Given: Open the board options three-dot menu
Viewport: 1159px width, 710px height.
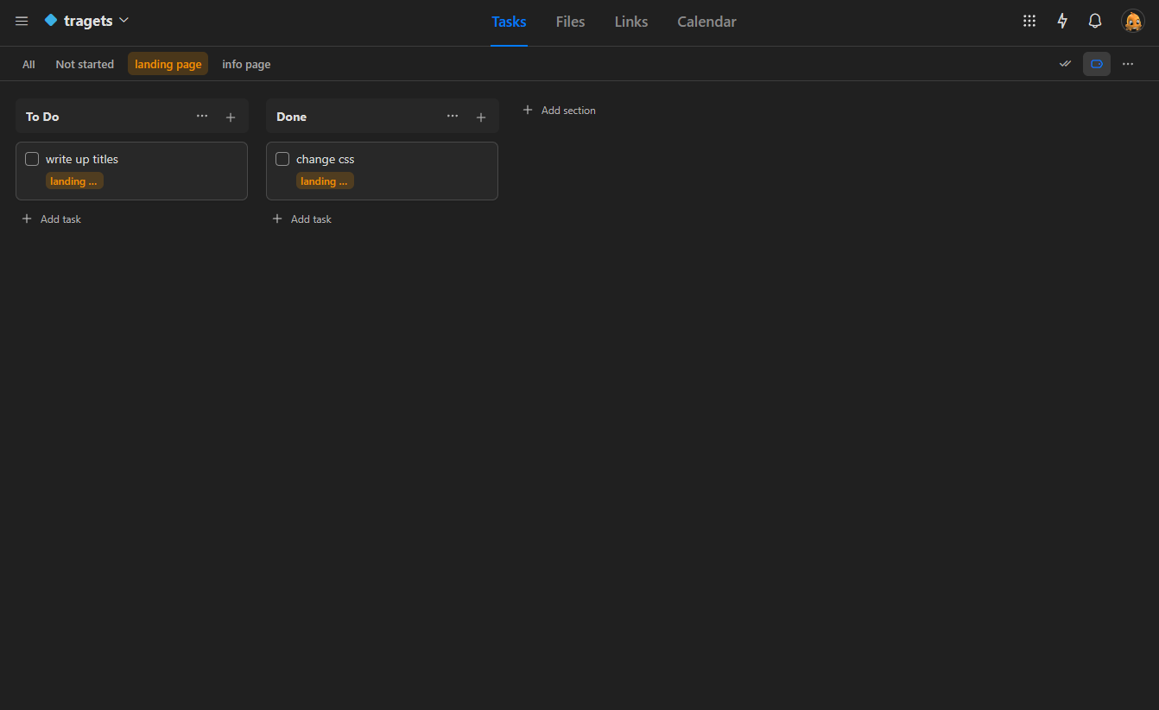Looking at the screenshot, I should pos(1128,64).
